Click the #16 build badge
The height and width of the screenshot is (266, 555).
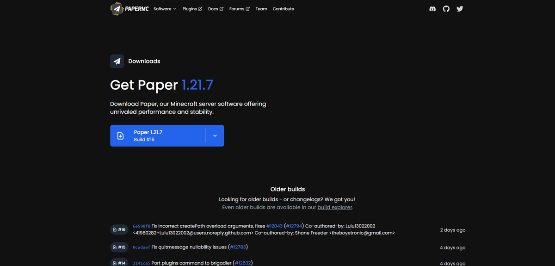(x=119, y=229)
